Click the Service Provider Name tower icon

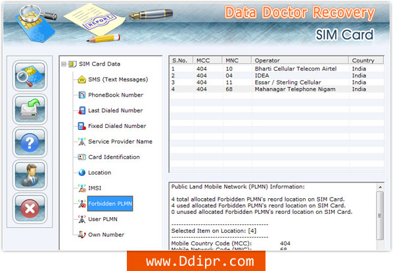(x=81, y=142)
